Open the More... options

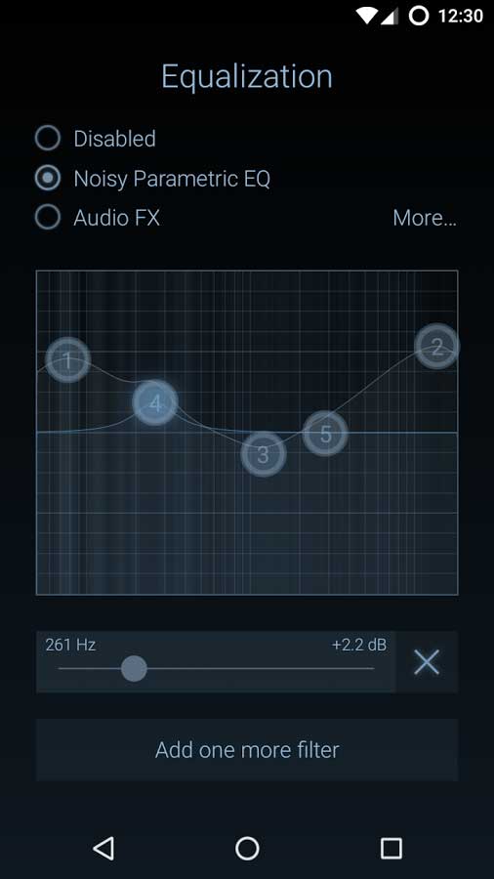425,218
